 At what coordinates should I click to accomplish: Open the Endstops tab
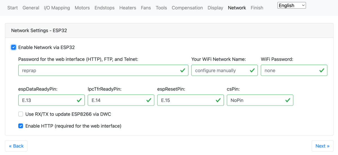[104, 8]
